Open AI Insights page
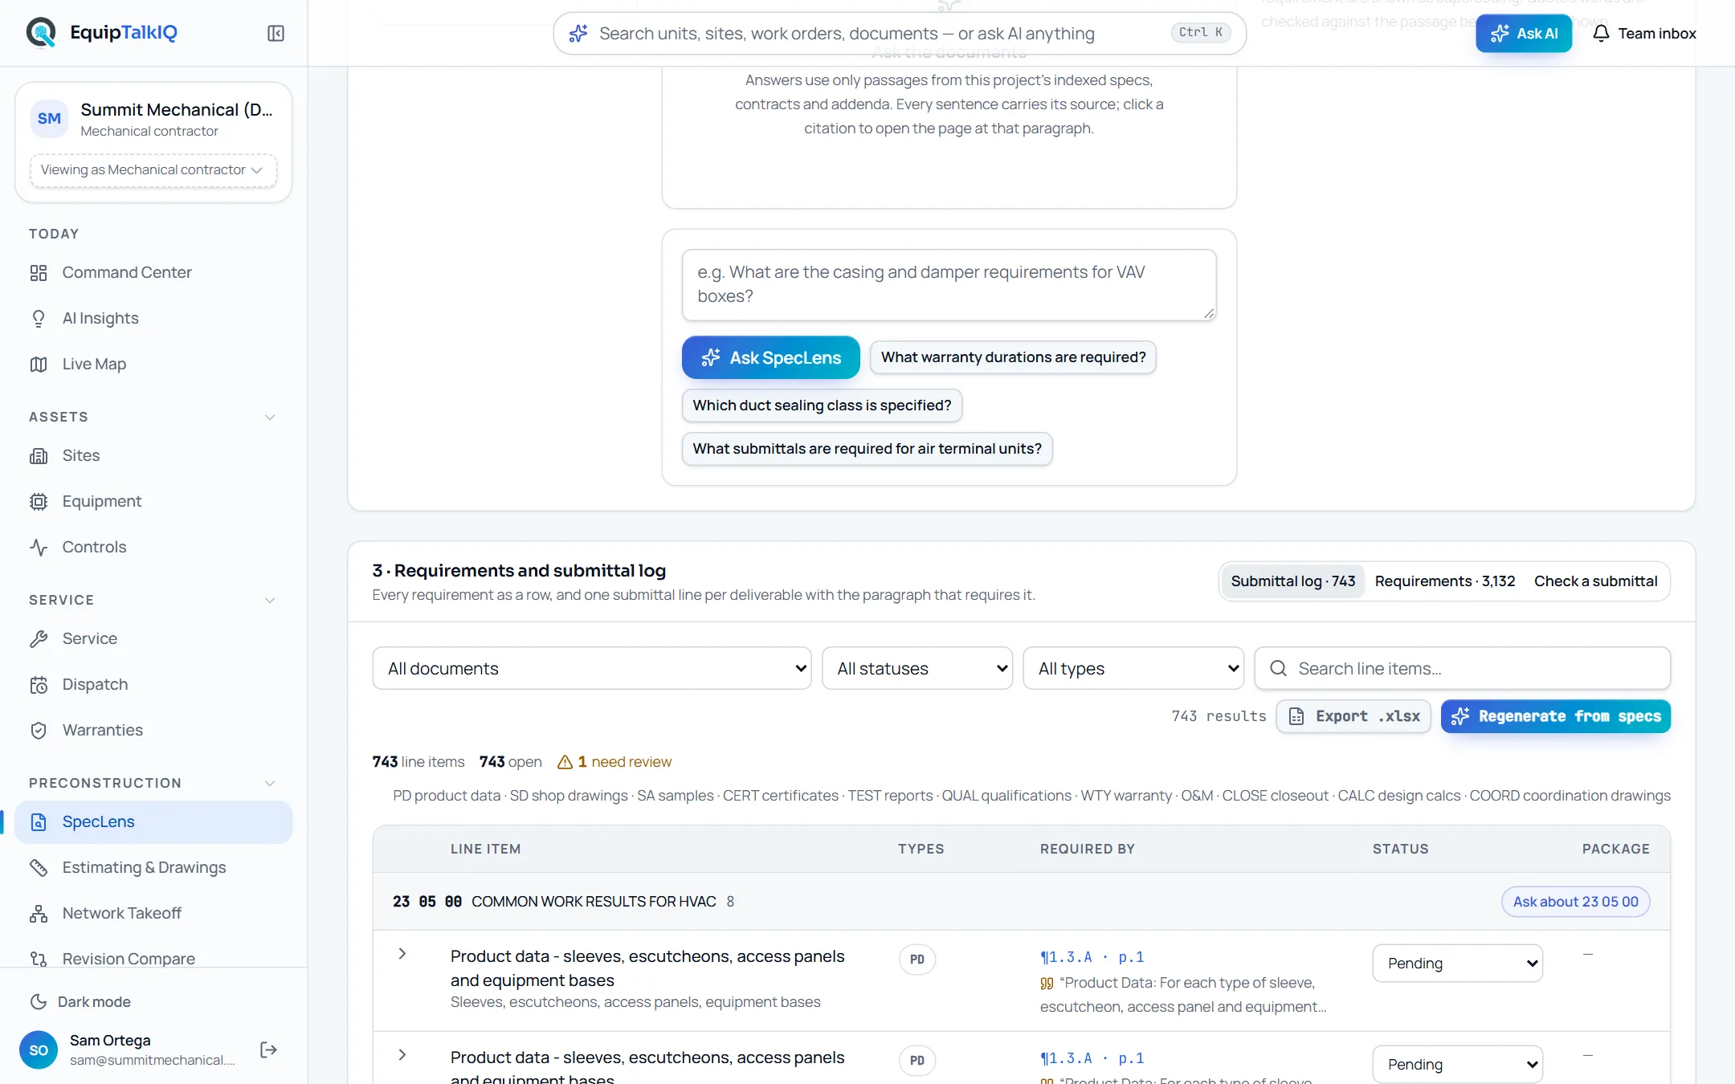The height and width of the screenshot is (1084, 1735). pos(153,318)
